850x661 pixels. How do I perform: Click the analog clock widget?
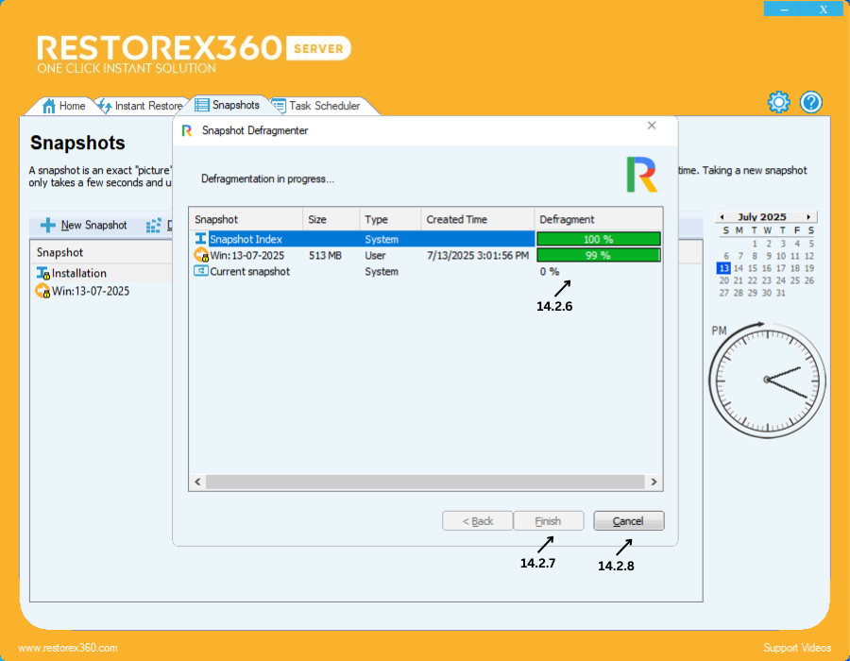point(767,380)
